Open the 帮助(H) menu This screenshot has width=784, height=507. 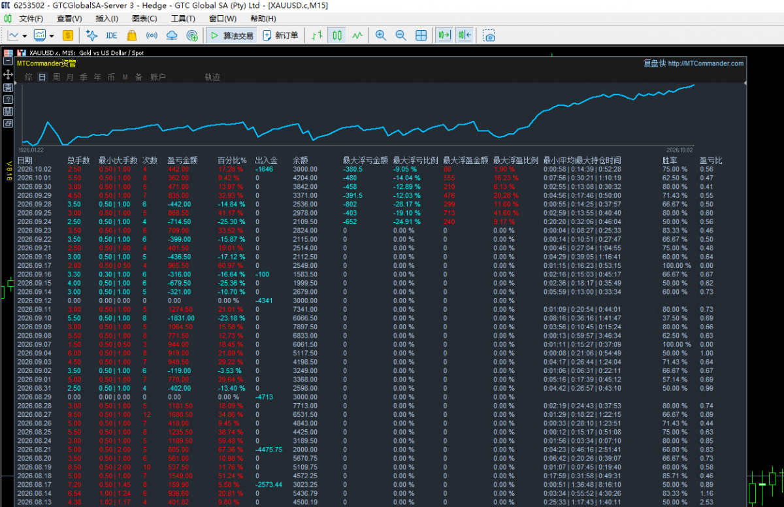tap(263, 18)
